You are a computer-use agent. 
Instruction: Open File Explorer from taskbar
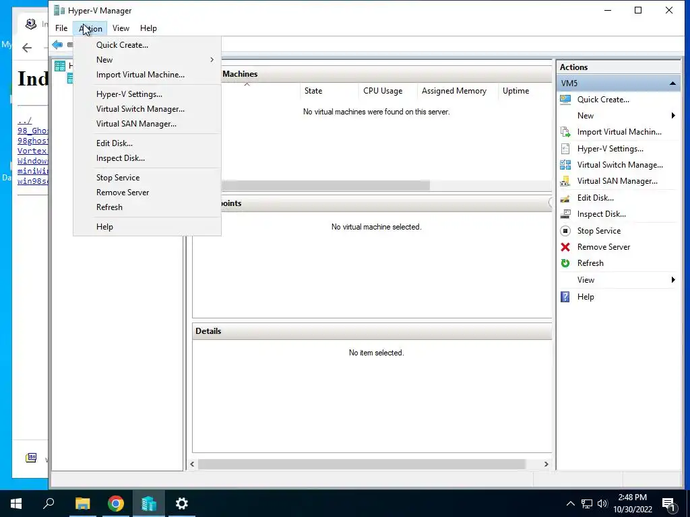pyautogui.click(x=82, y=504)
